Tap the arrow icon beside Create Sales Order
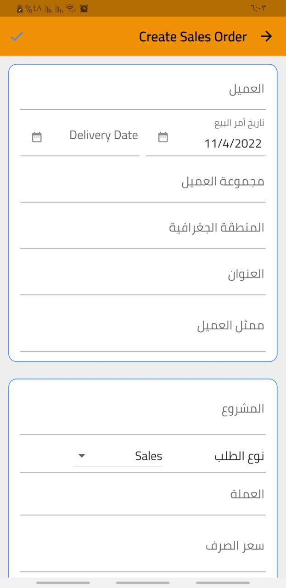This screenshot has height=588, width=286. 266,37
